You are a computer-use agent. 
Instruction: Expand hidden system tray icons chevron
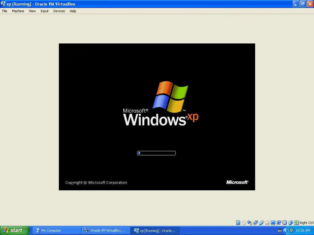click(285, 231)
